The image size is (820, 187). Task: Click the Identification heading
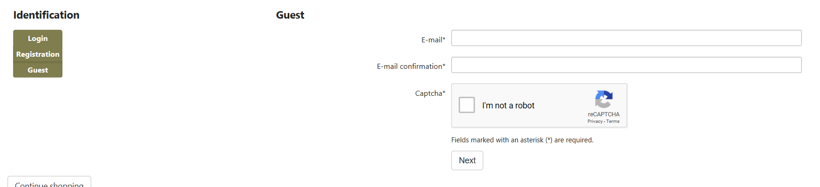(46, 15)
